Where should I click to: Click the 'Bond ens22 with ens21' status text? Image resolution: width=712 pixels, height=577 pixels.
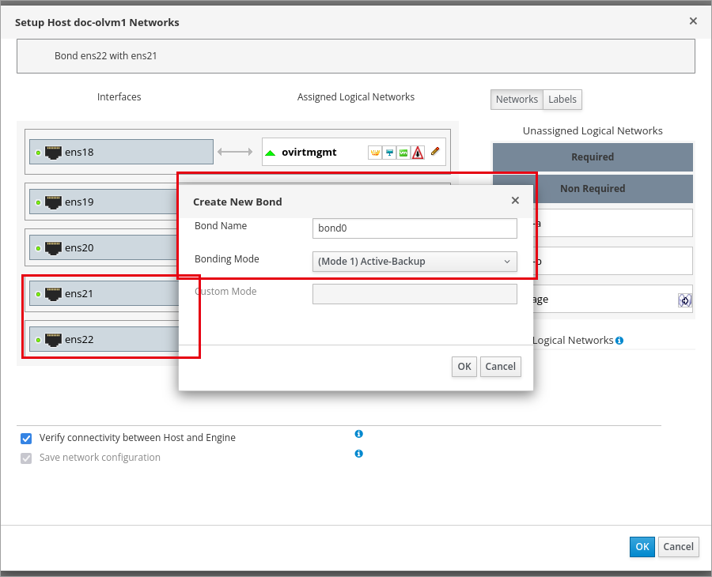(106, 56)
